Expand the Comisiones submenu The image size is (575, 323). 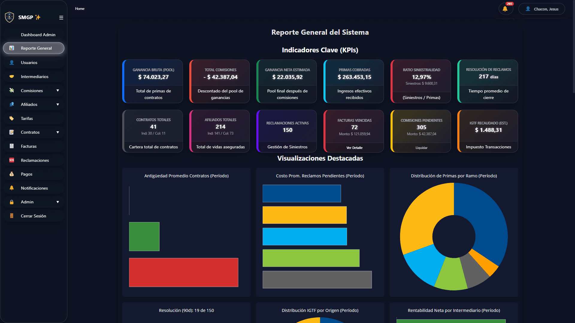coord(58,90)
